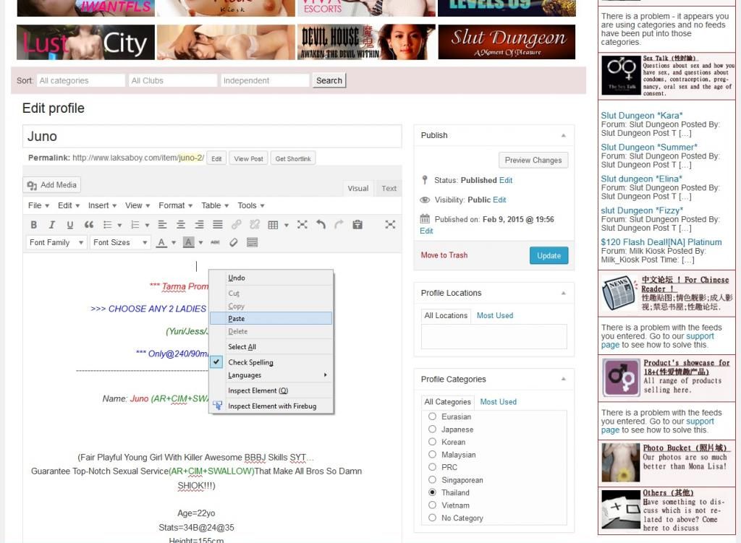Apply bulleted list
741x543 pixels.
coord(107,225)
